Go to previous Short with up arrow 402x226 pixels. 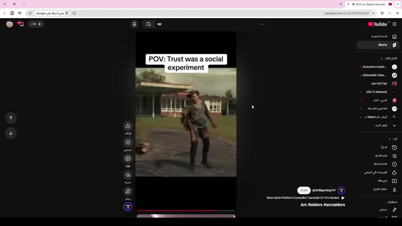tap(11, 118)
